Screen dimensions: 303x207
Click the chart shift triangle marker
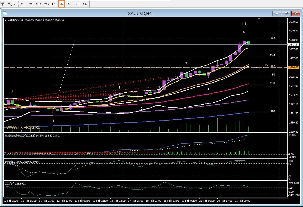click(x=259, y=19)
